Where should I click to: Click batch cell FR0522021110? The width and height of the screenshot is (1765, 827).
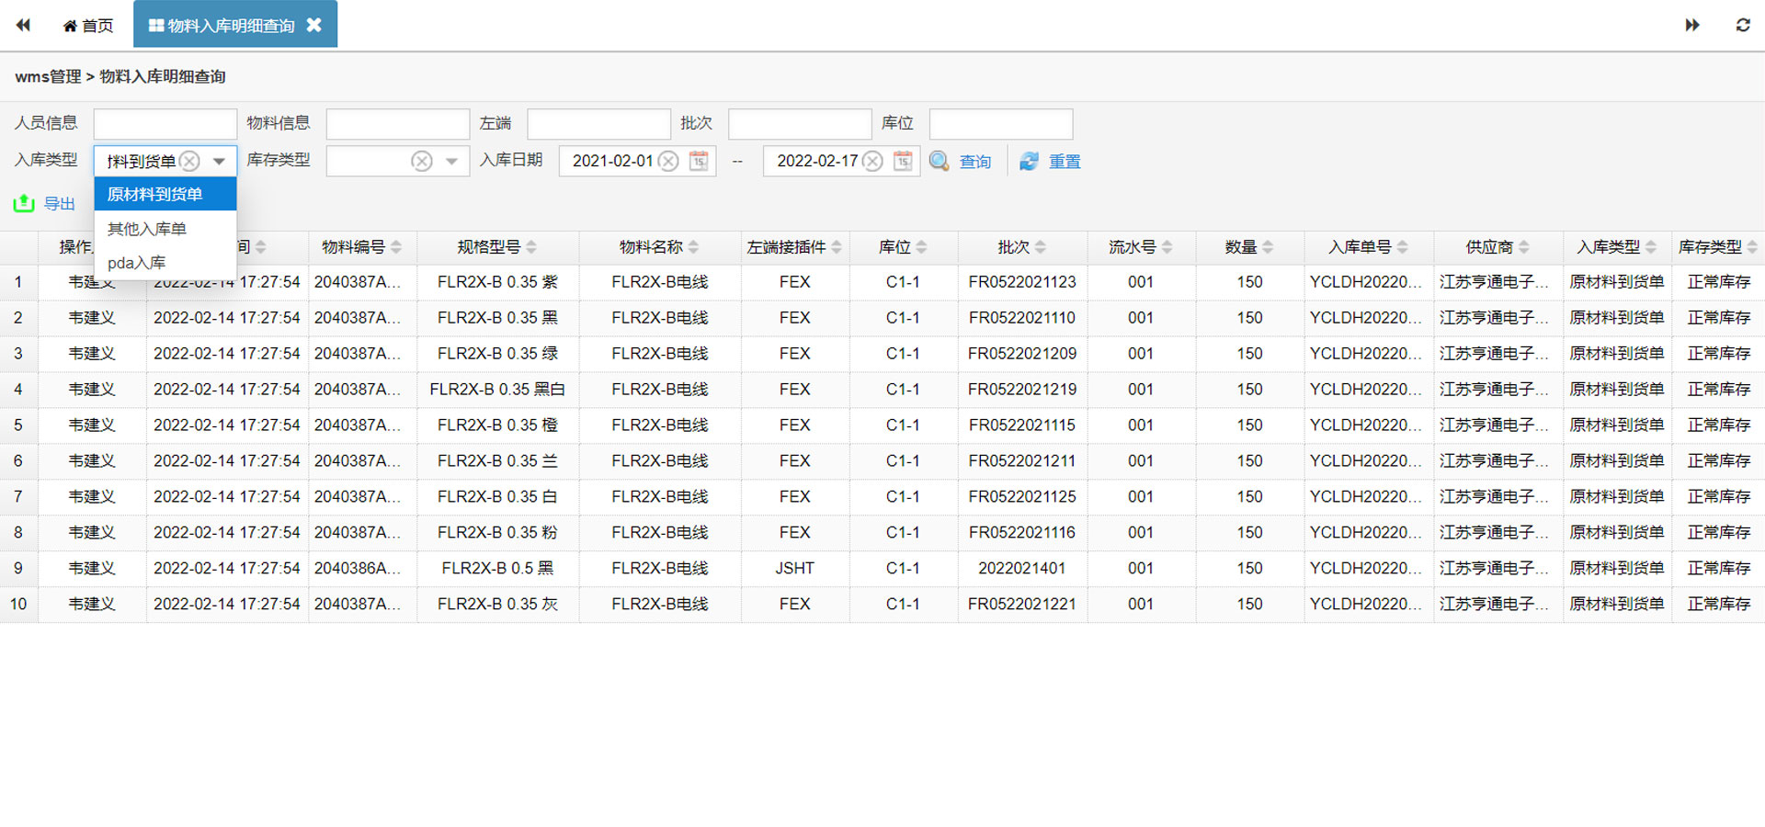tap(1022, 318)
